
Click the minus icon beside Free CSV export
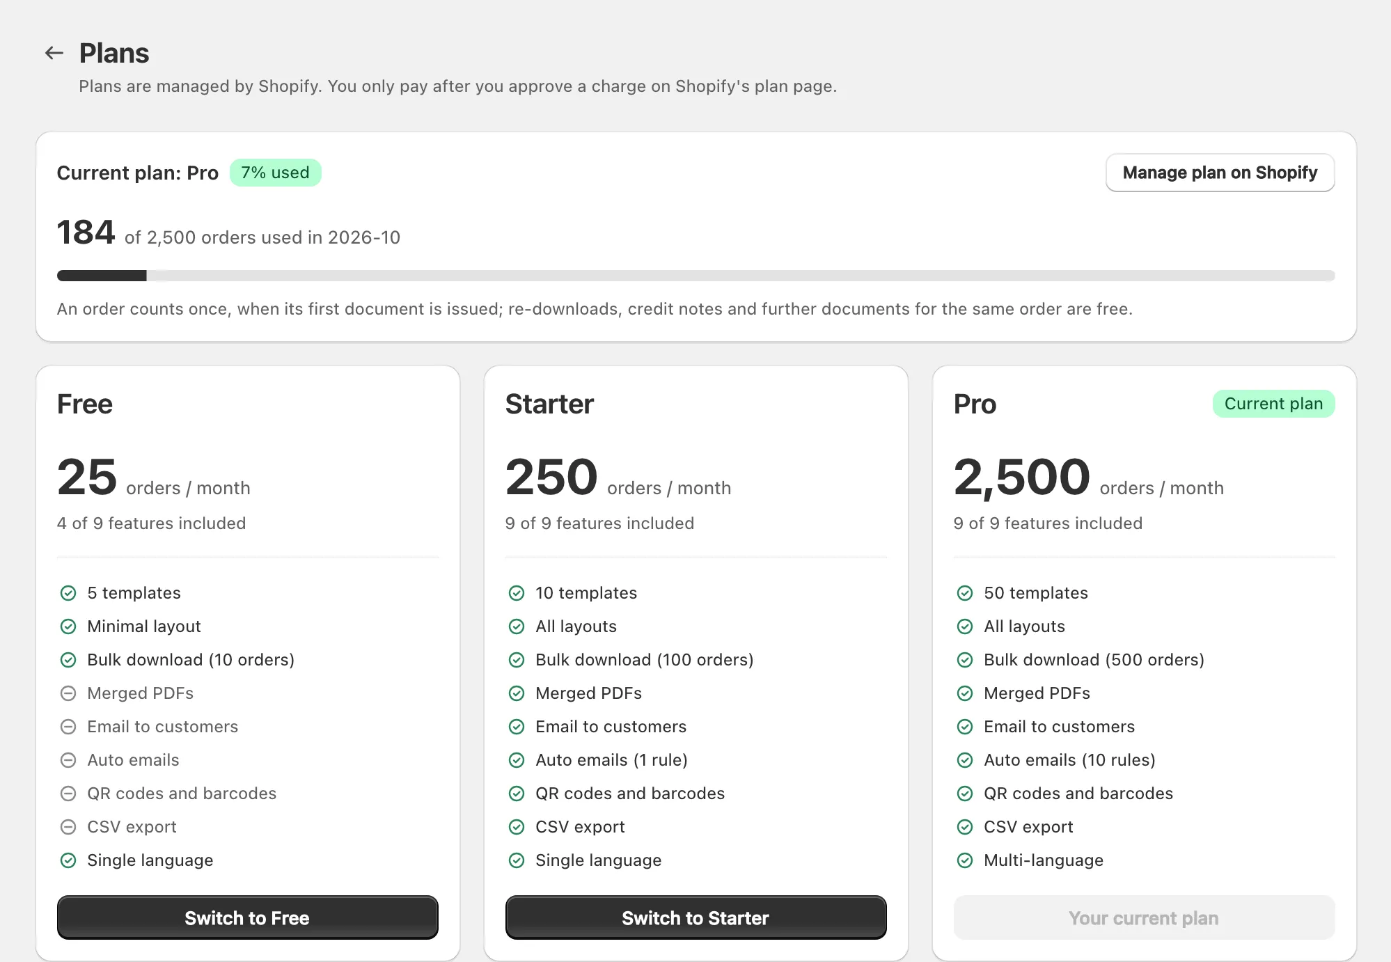[68, 827]
